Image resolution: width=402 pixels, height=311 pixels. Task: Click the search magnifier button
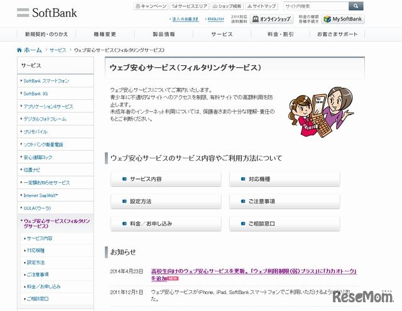[356, 6]
